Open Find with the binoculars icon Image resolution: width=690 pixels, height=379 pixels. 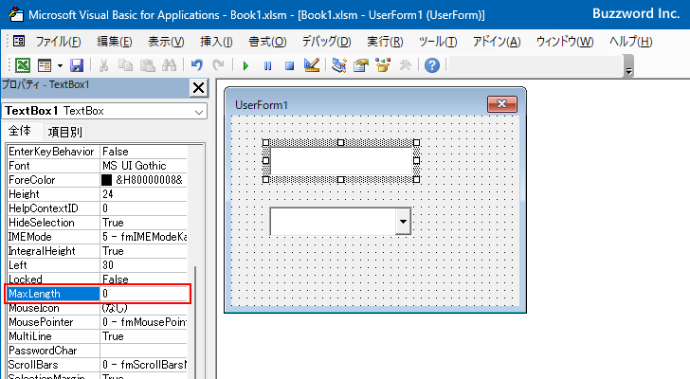169,65
